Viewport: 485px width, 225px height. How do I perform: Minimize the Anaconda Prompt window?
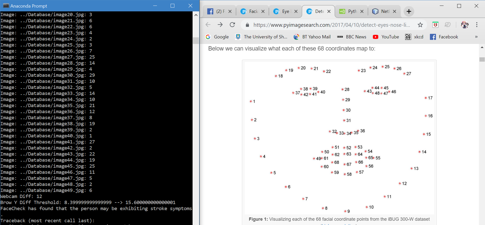[x=155, y=6]
